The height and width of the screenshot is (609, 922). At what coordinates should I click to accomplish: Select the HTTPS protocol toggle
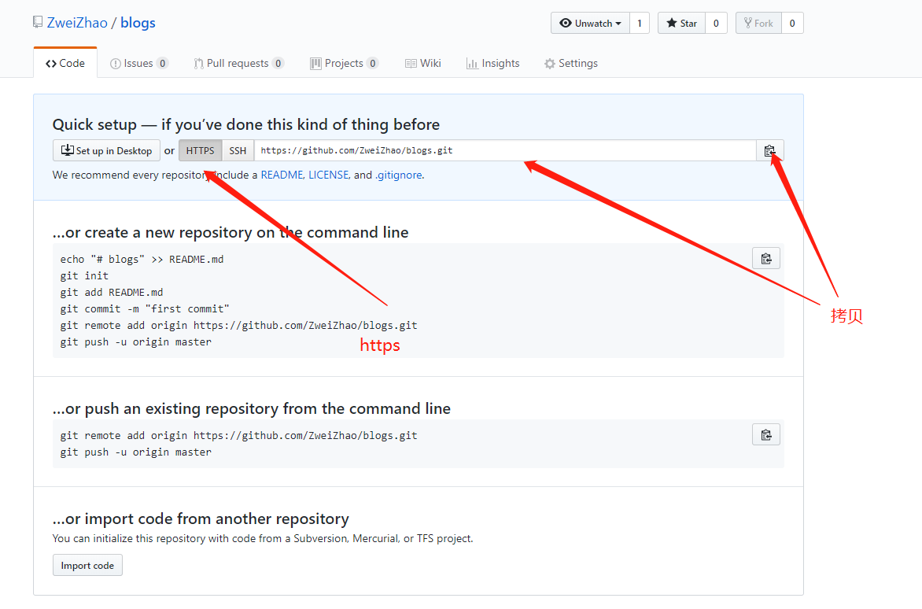[x=200, y=150]
